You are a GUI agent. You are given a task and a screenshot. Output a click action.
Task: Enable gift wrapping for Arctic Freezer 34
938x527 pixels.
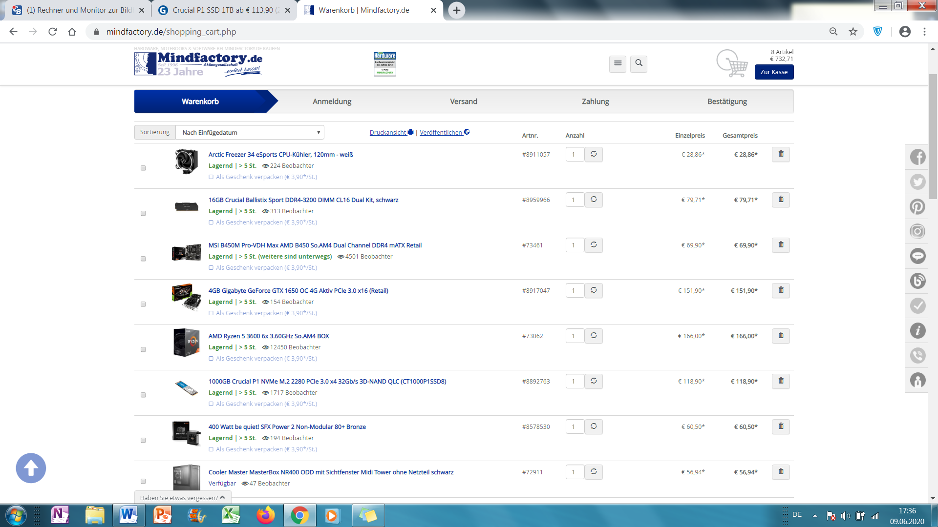click(x=211, y=177)
